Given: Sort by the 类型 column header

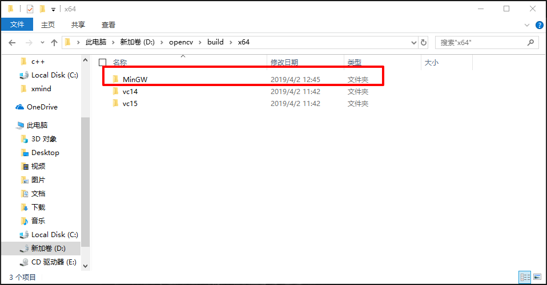Looking at the screenshot, I should point(355,62).
